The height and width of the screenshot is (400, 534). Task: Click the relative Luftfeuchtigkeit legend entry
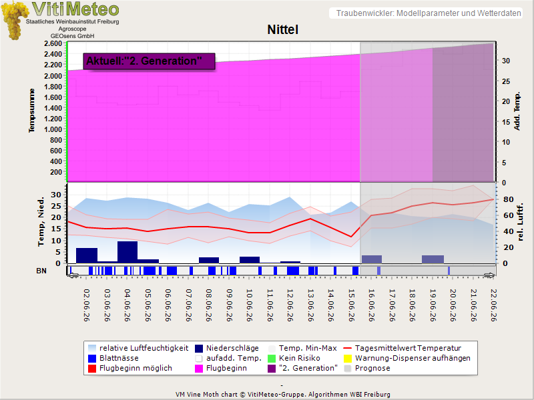pos(138,348)
